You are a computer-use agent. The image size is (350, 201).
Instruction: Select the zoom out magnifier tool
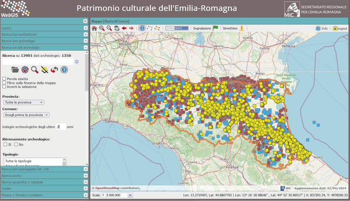109,28
